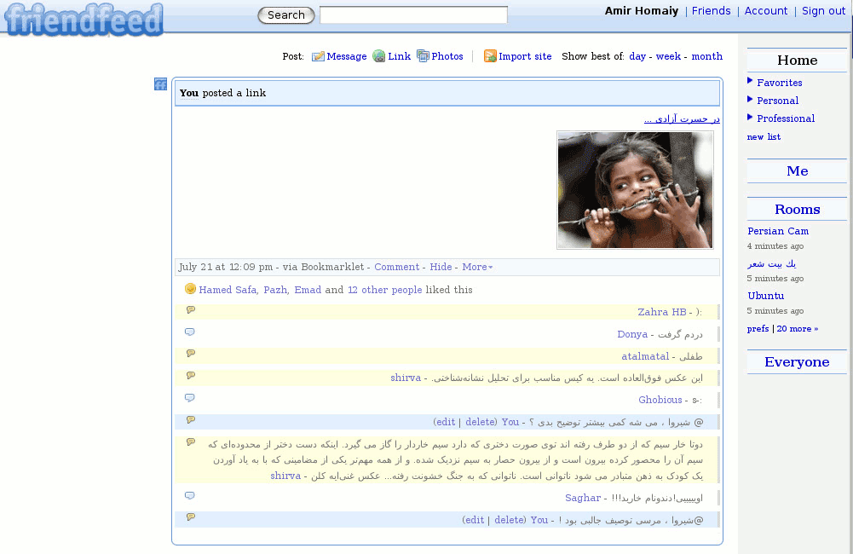
Task: Open the Everyone section
Action: pyautogui.click(x=797, y=362)
